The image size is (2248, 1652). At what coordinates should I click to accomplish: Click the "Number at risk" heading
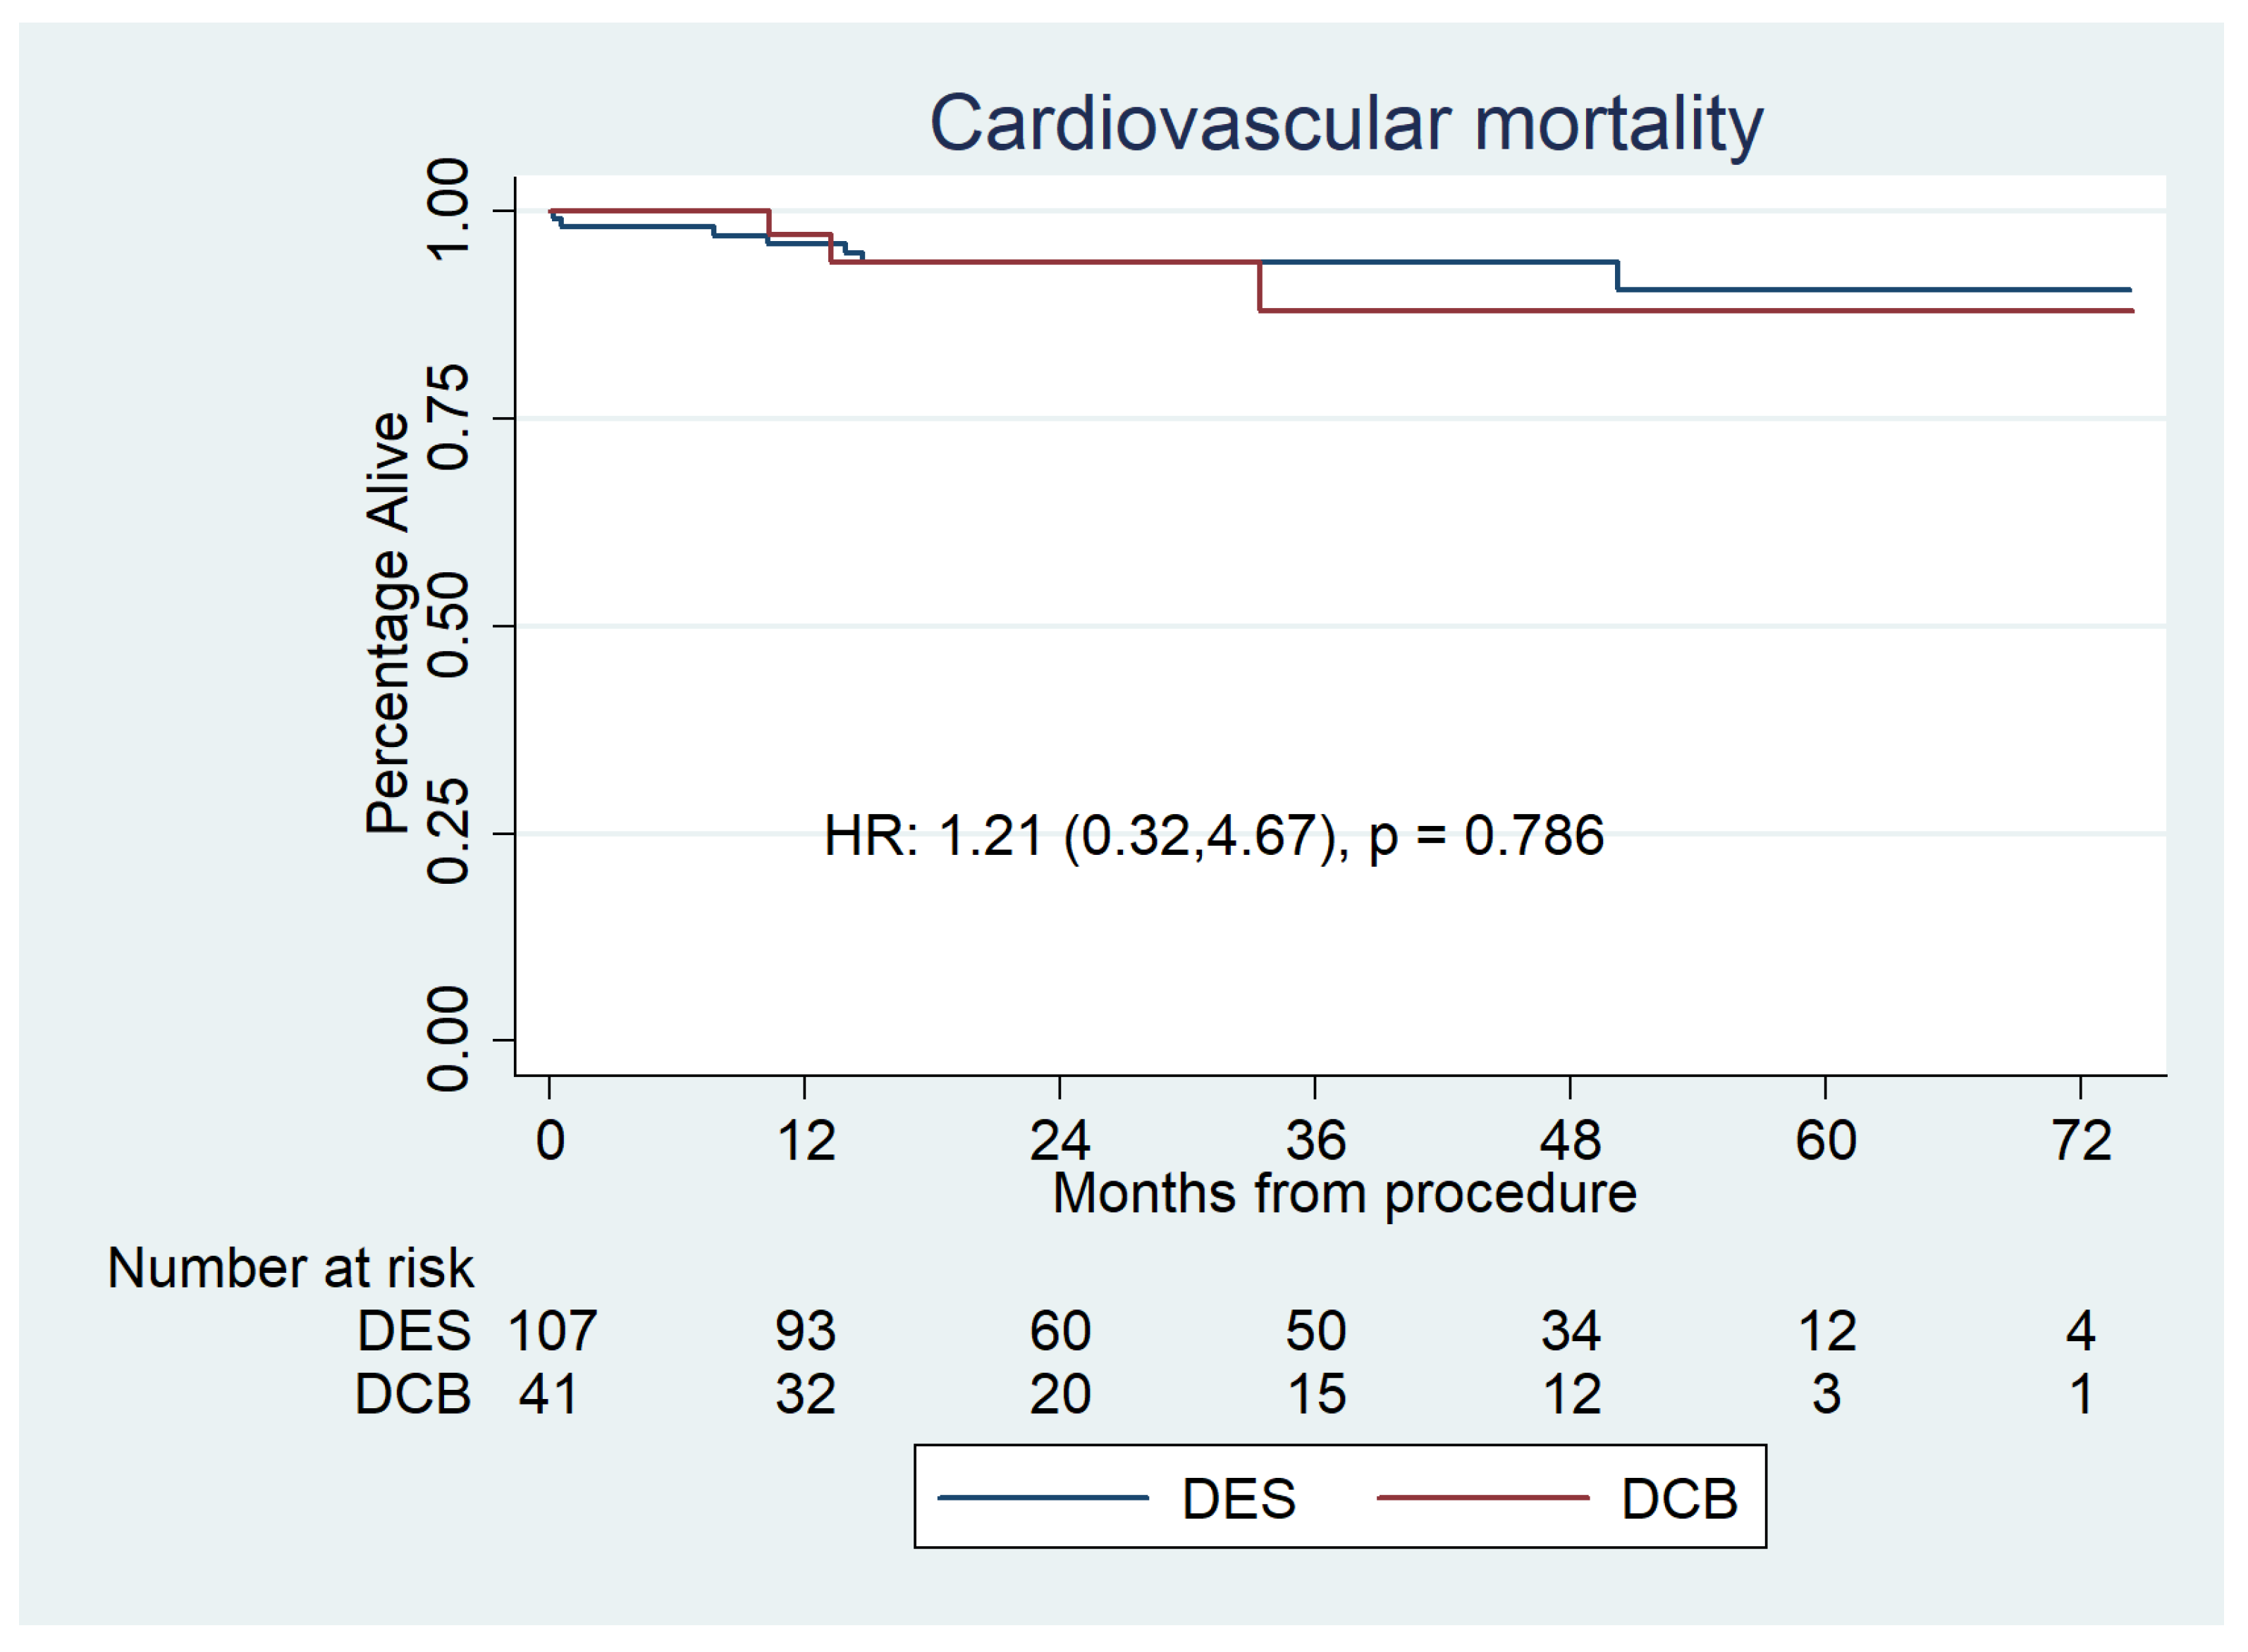pos(290,1269)
